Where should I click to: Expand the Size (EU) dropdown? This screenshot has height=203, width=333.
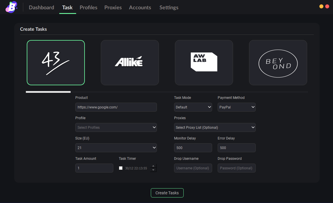pos(116,148)
